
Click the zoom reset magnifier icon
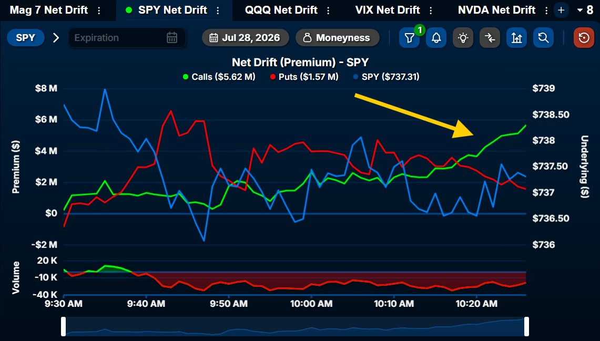coord(543,38)
